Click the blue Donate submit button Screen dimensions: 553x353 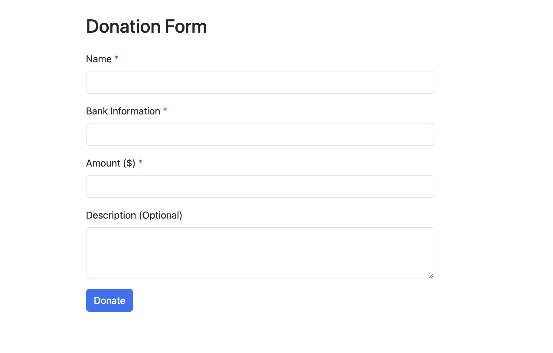109,300
